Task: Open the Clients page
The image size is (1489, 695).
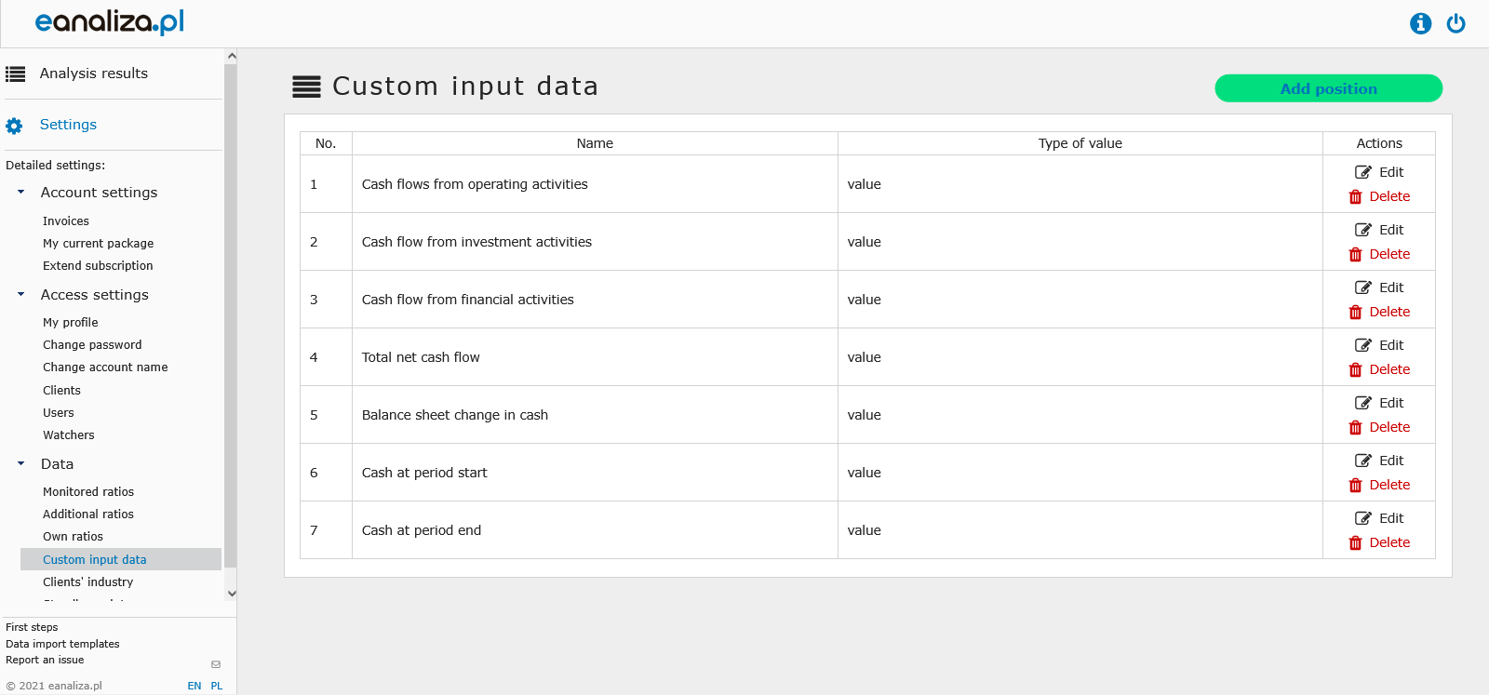Action: tap(61, 391)
